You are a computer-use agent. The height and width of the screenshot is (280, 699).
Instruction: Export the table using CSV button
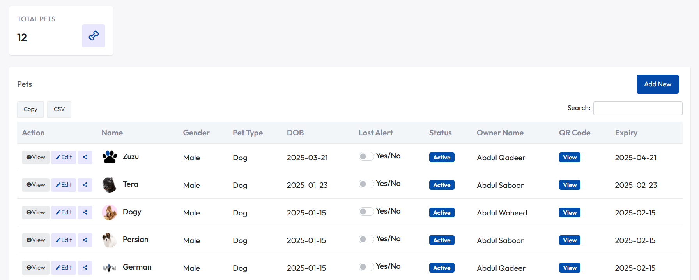59,109
